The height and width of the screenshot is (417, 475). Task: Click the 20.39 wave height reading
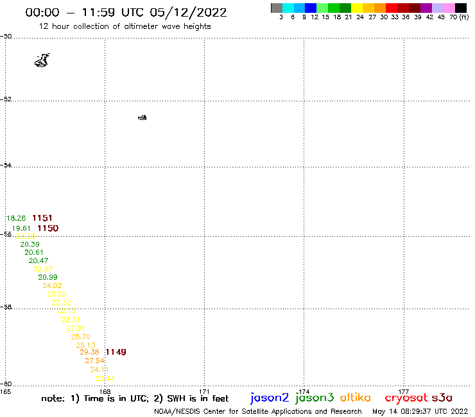pyautogui.click(x=30, y=244)
